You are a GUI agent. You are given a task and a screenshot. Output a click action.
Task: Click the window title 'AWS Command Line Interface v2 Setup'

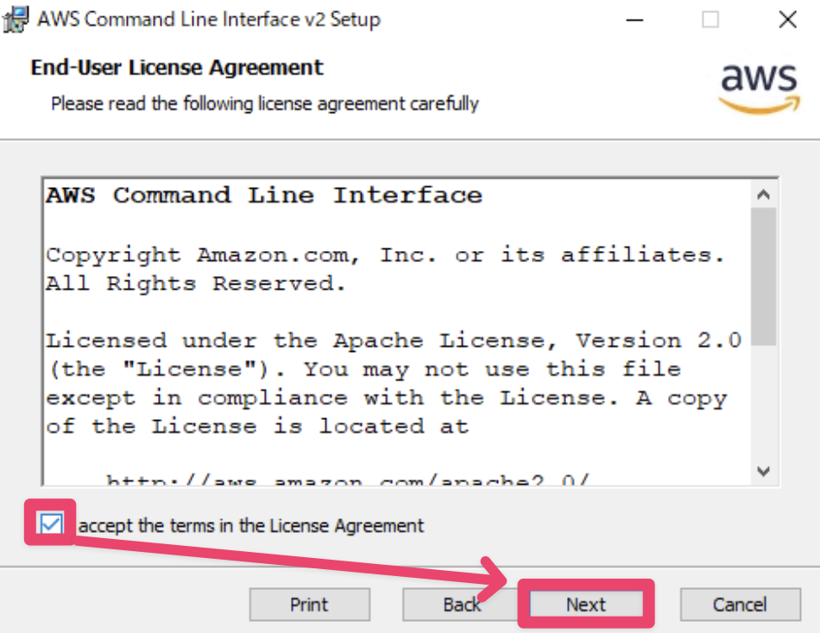coord(208,20)
